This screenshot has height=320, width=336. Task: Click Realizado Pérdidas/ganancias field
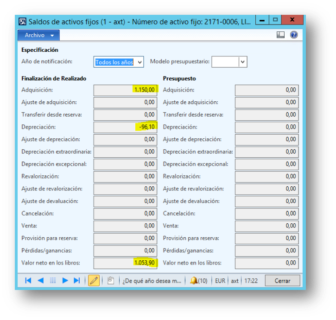click(x=125, y=251)
